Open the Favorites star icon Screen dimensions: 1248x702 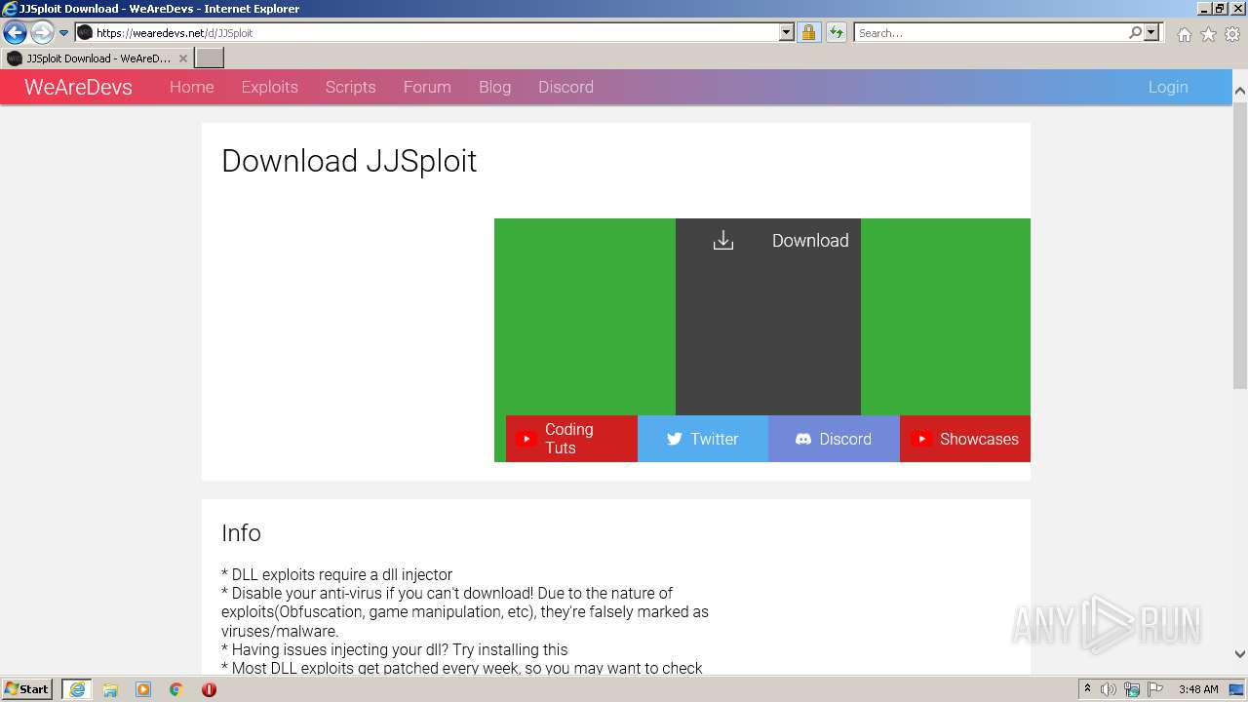(1208, 34)
